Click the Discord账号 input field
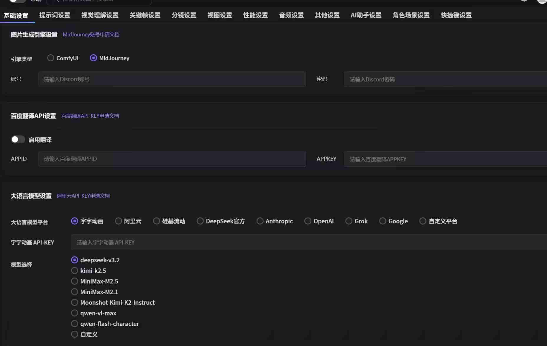The height and width of the screenshot is (346, 547). (172, 79)
